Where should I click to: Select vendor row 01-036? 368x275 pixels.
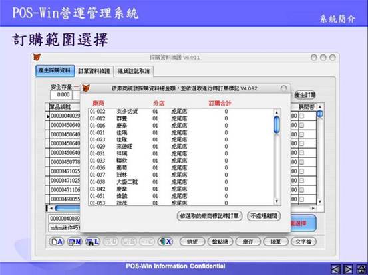point(181,167)
